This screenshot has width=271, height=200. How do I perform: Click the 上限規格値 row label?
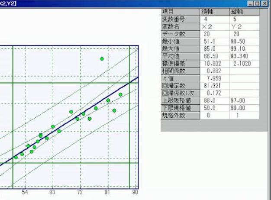click(181, 100)
